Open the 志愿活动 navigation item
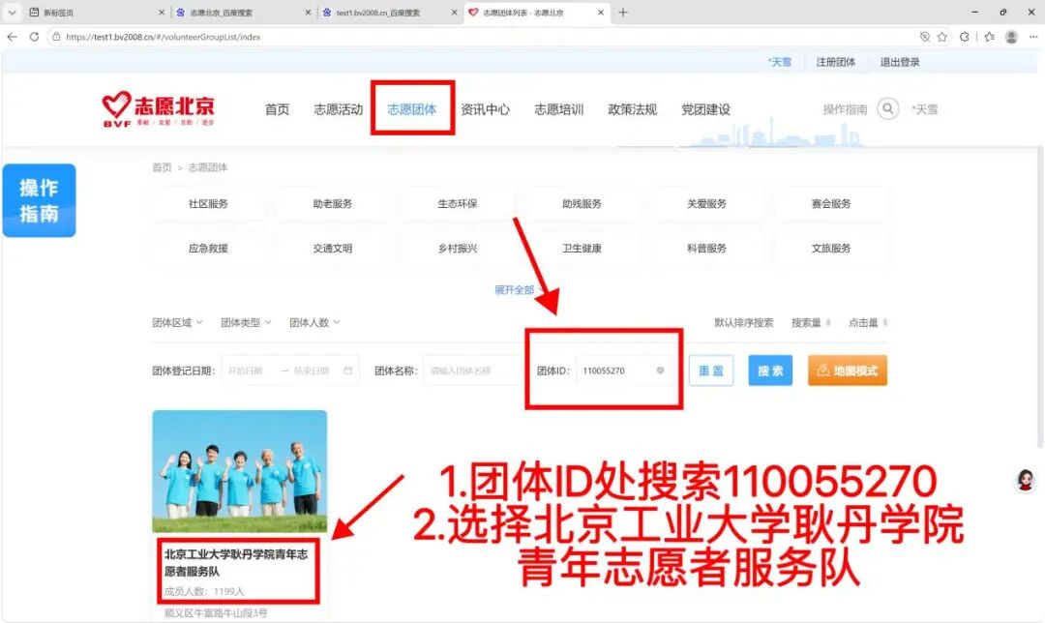 (x=339, y=109)
